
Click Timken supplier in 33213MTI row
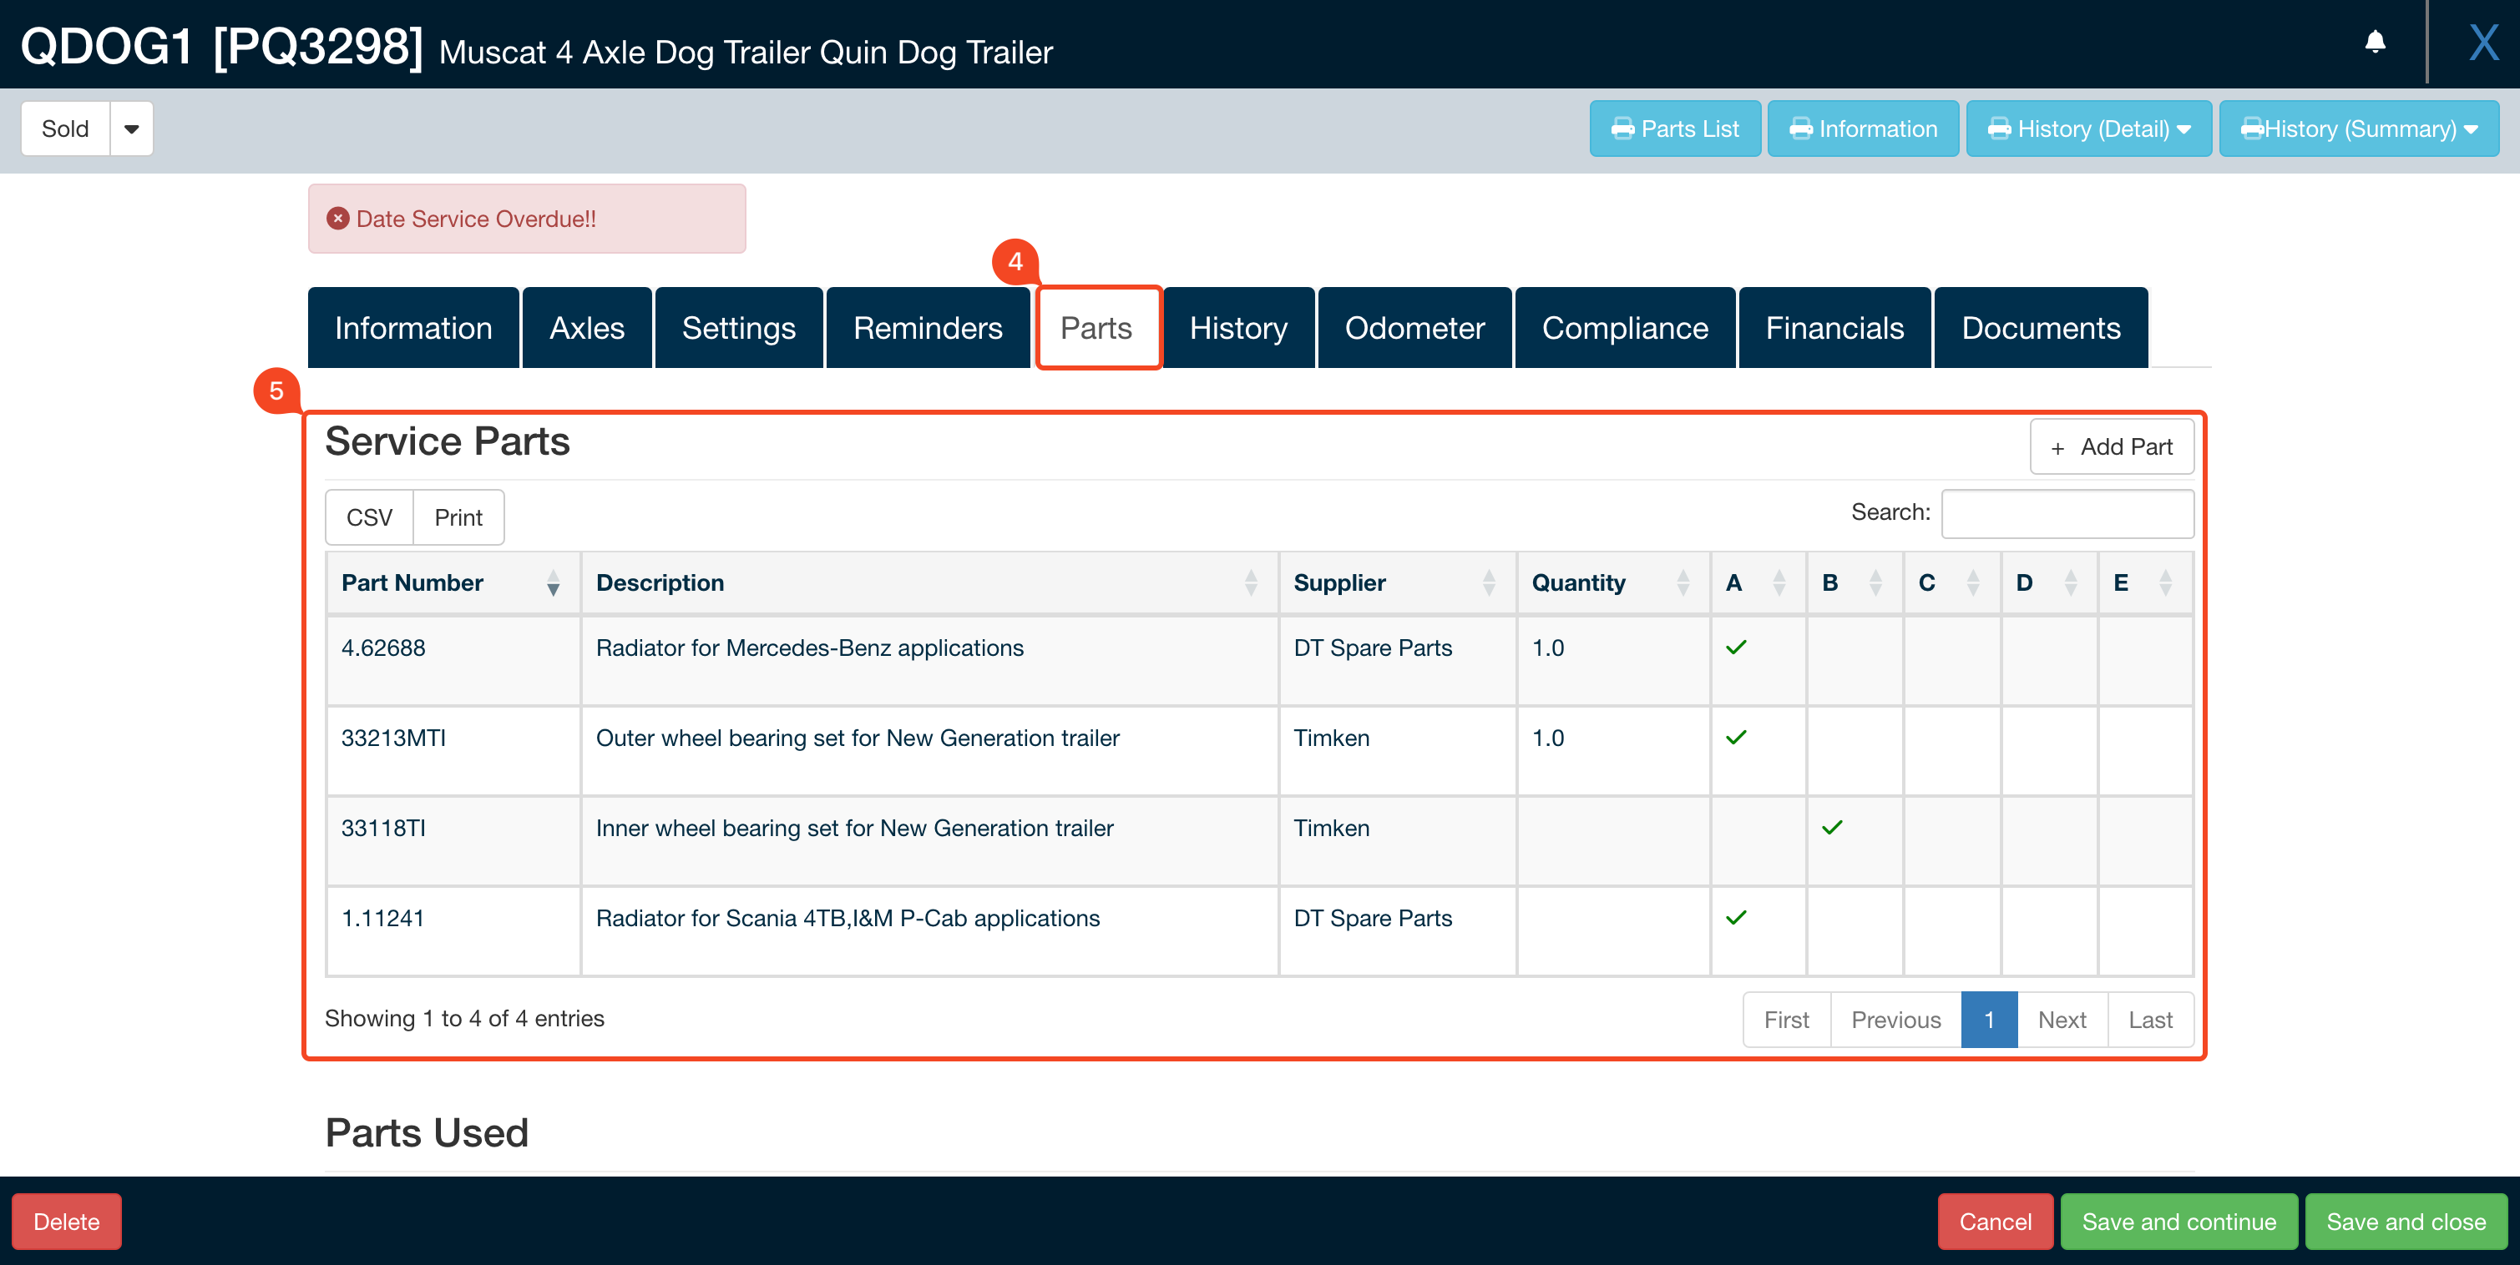tap(1330, 737)
